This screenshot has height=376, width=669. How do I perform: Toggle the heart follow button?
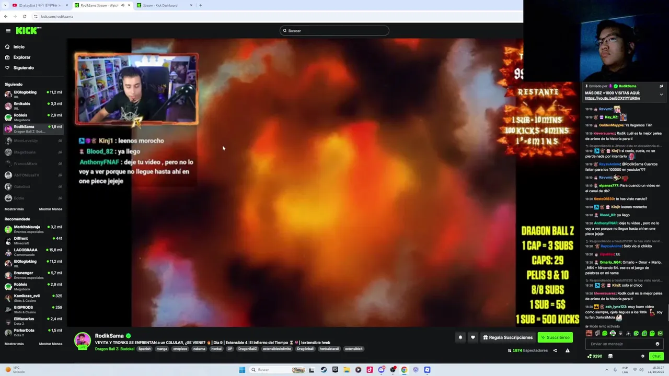tap(473, 337)
